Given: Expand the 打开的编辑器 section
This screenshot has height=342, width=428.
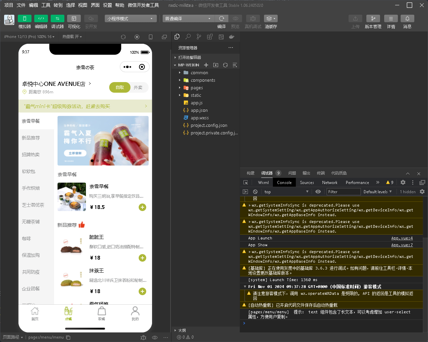Looking at the screenshot, I should tap(205, 57).
